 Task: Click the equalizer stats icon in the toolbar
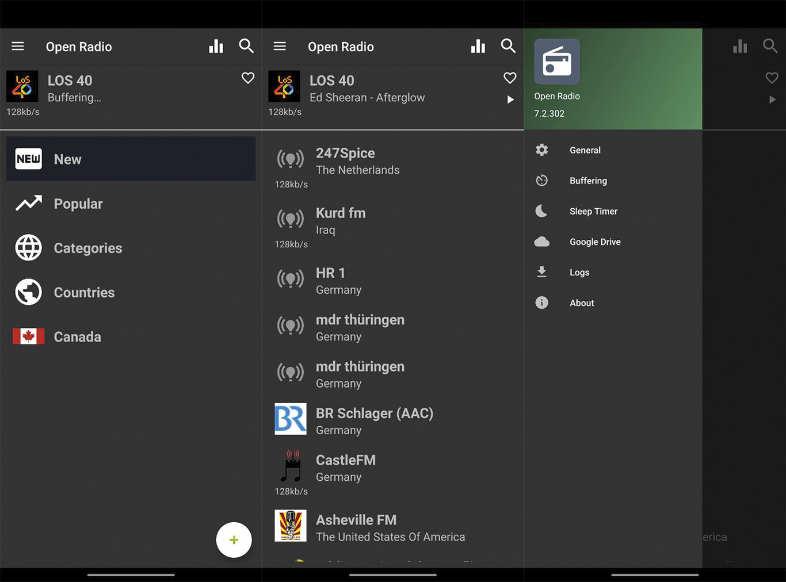(x=216, y=46)
